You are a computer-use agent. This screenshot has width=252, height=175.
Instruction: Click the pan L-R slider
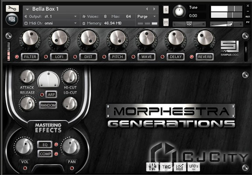189,24
